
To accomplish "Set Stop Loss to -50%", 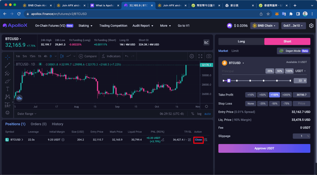I will point(274,104).
